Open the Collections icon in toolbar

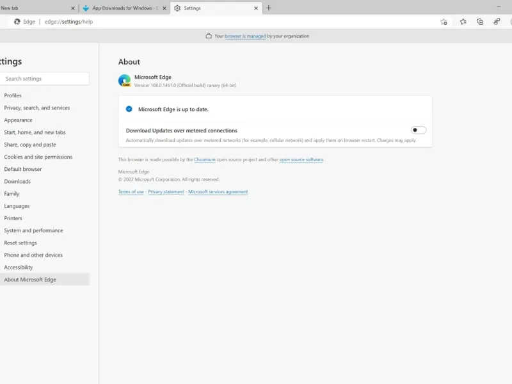[480, 22]
